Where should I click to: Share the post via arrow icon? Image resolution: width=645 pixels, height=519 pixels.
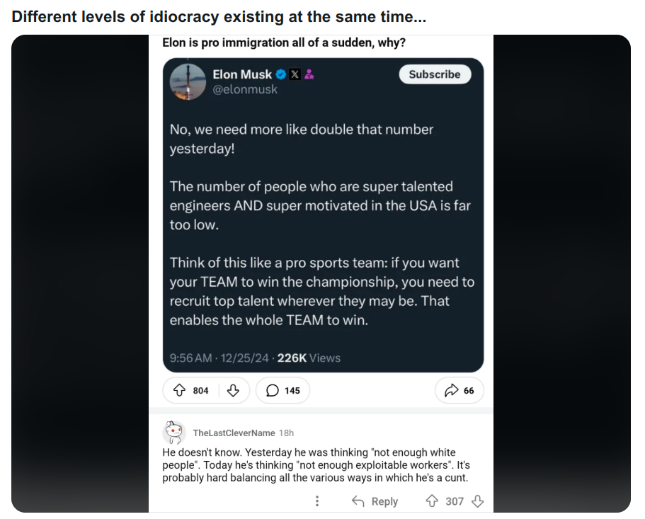[452, 390]
